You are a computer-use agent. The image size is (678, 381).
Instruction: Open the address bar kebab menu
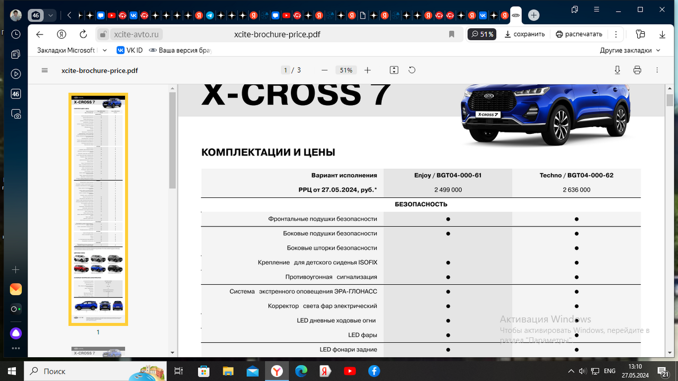[x=615, y=34]
